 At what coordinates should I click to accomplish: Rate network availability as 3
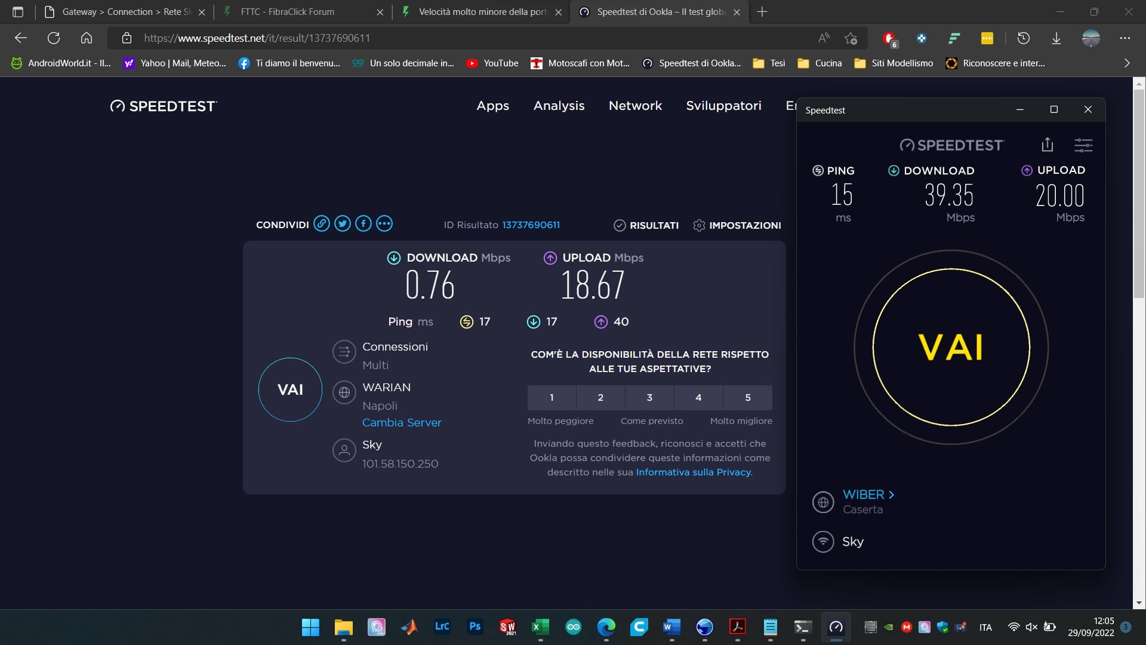pyautogui.click(x=649, y=398)
